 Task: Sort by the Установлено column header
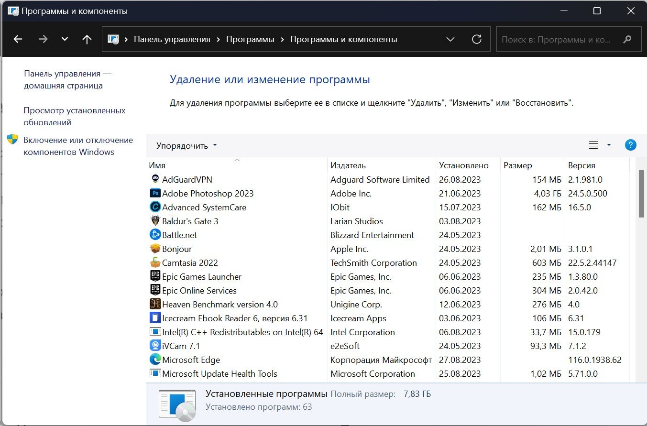468,165
